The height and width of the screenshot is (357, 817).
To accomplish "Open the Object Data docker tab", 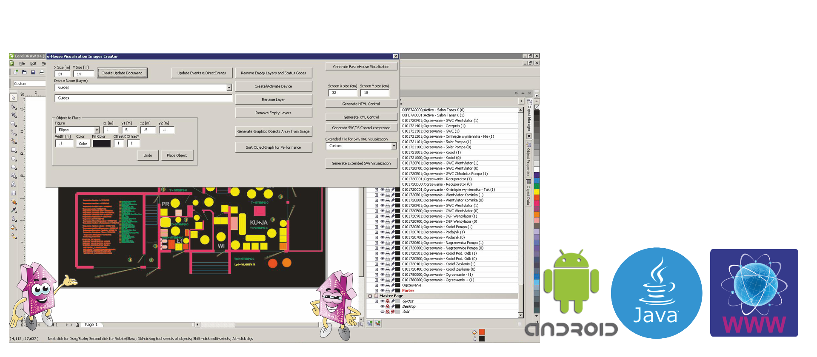I will [x=529, y=193].
